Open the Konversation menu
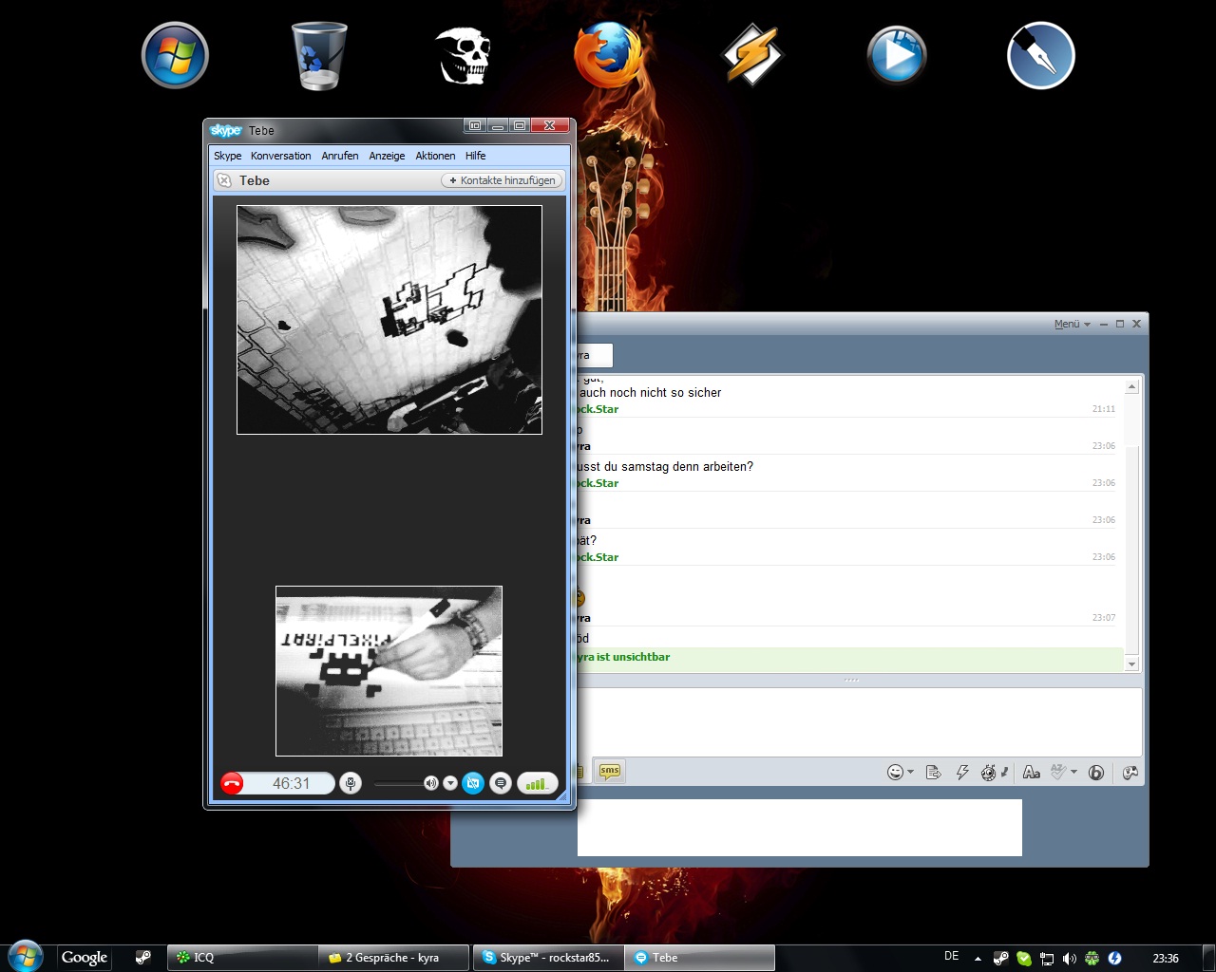The width and height of the screenshot is (1216, 972). point(280,156)
